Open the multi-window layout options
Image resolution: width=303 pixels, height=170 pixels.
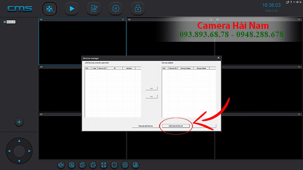(x=136, y=165)
